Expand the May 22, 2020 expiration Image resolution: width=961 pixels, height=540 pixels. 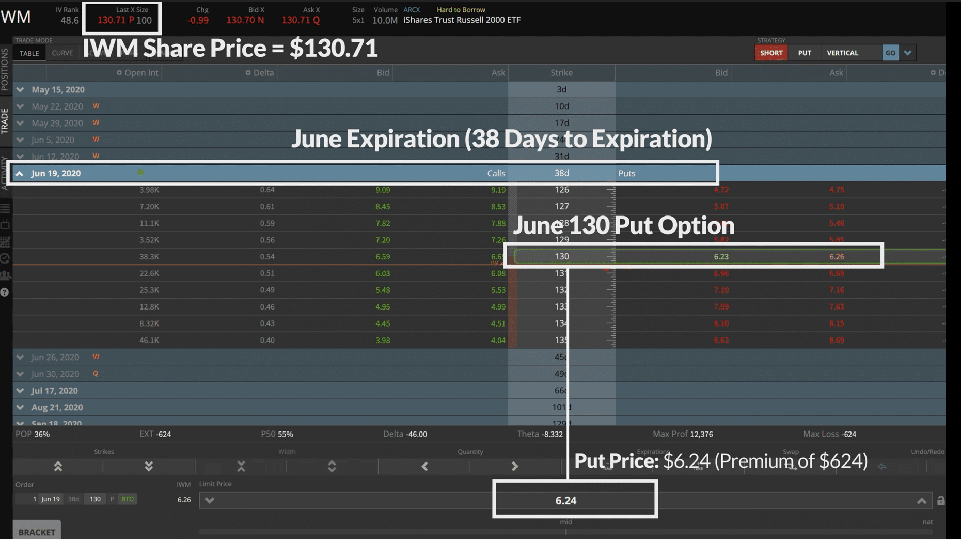[20, 106]
